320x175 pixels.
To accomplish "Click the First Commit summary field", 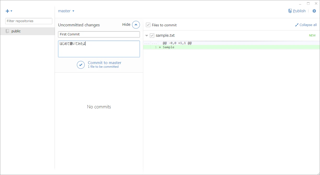I will point(99,34).
